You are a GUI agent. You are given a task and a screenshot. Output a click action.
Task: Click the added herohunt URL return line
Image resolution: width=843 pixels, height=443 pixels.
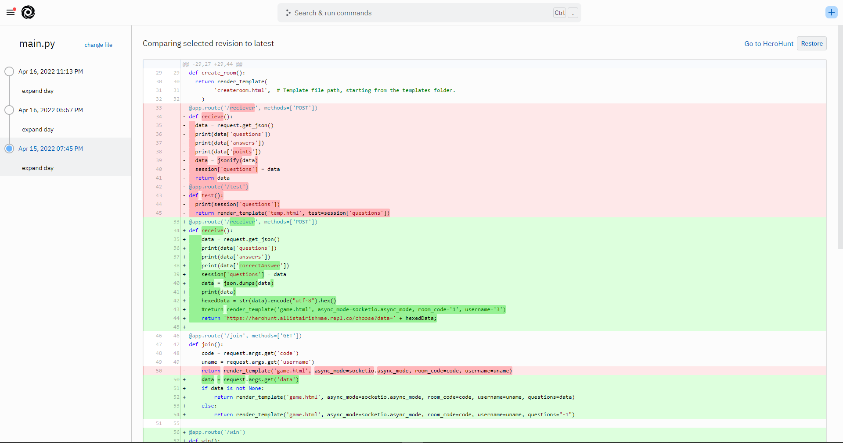pos(485,318)
